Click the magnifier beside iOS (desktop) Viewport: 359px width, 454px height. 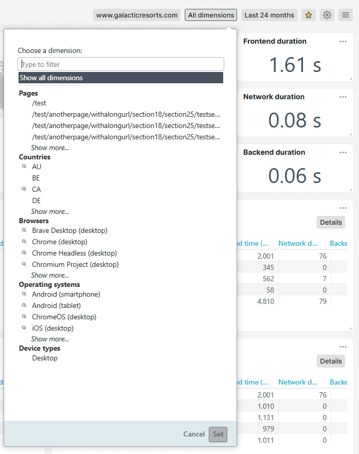pyautogui.click(x=23, y=328)
